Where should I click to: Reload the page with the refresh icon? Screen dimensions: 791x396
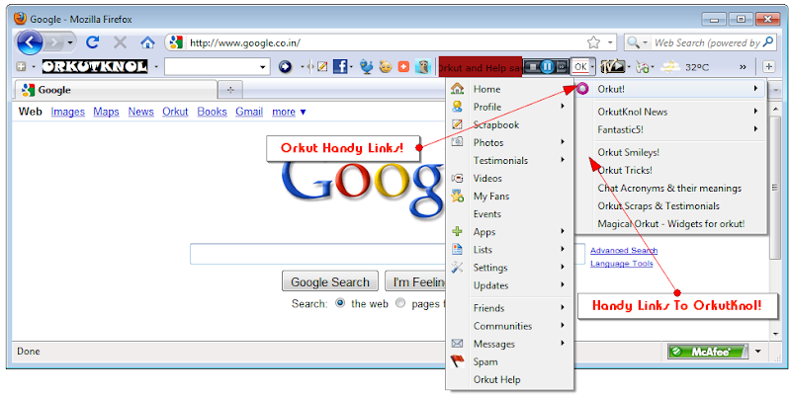92,42
